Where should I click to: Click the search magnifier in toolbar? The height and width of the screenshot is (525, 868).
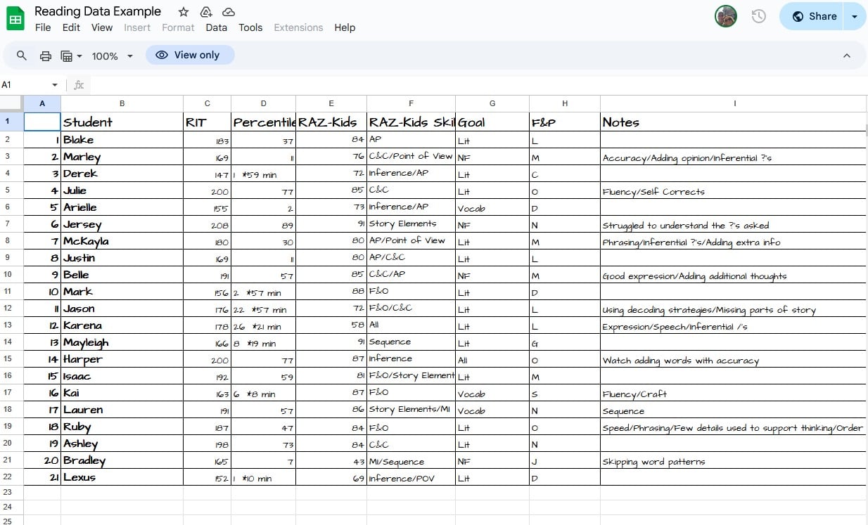coord(22,56)
